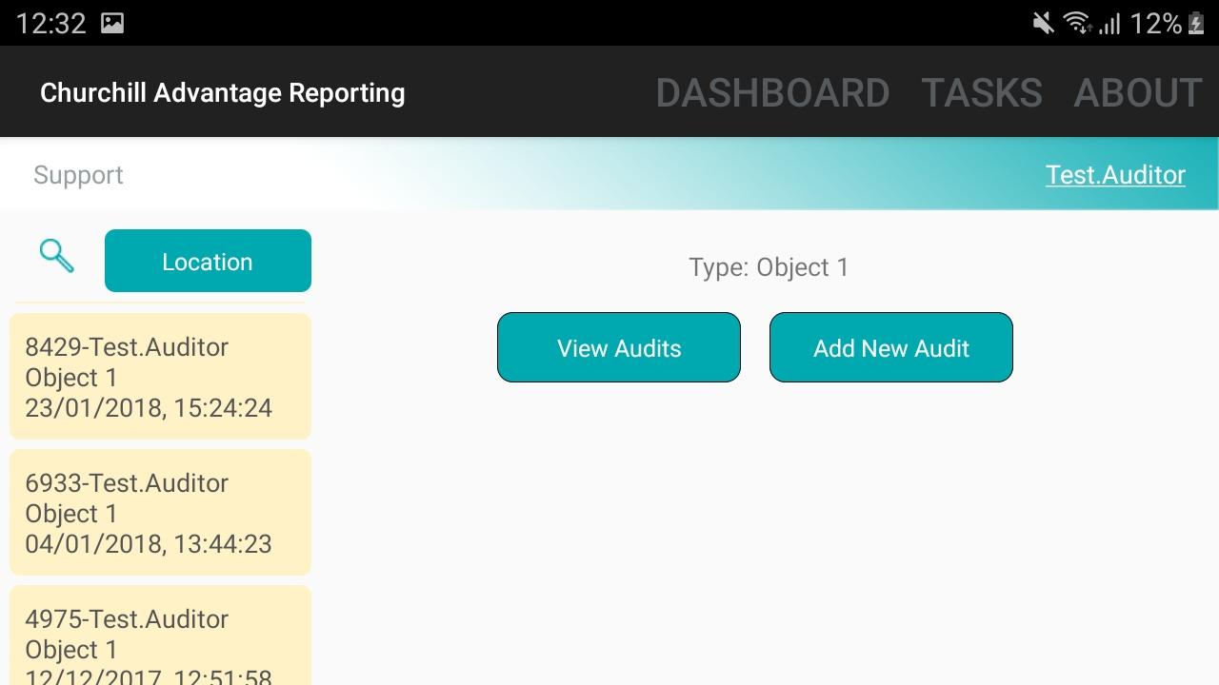Tap the magnifying glass search icon
The width and height of the screenshot is (1219, 685).
pos(56,256)
